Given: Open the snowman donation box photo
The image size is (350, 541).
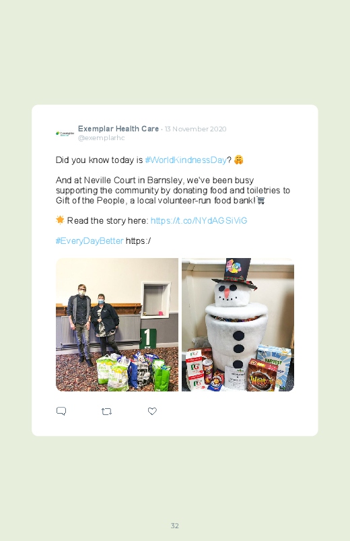Looking at the screenshot, I should pos(238,325).
